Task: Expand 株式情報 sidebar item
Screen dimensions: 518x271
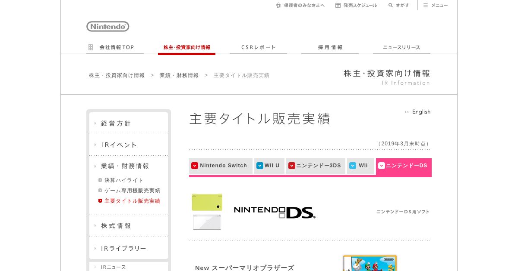Action: click(x=129, y=225)
